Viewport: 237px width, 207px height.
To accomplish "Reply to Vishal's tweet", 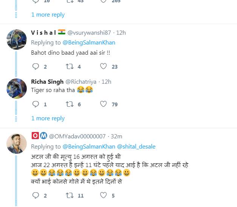I will pyautogui.click(x=36, y=67).
